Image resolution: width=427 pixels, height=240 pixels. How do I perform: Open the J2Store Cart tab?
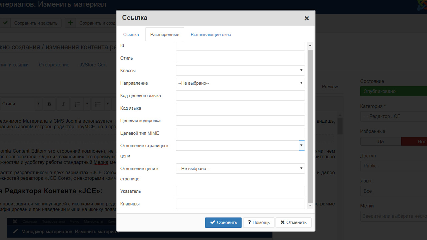tap(93, 65)
